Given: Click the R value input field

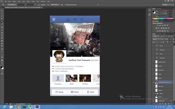Looking at the screenshot, I should (170, 11).
